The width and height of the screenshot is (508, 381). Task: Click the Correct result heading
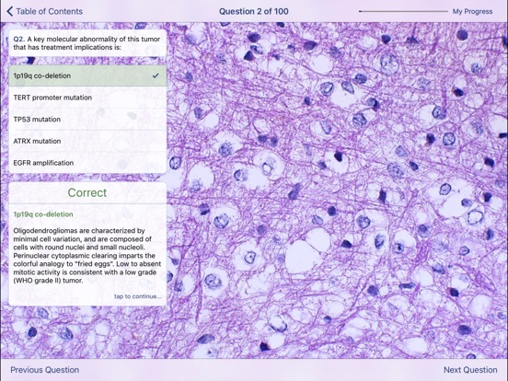point(87,192)
